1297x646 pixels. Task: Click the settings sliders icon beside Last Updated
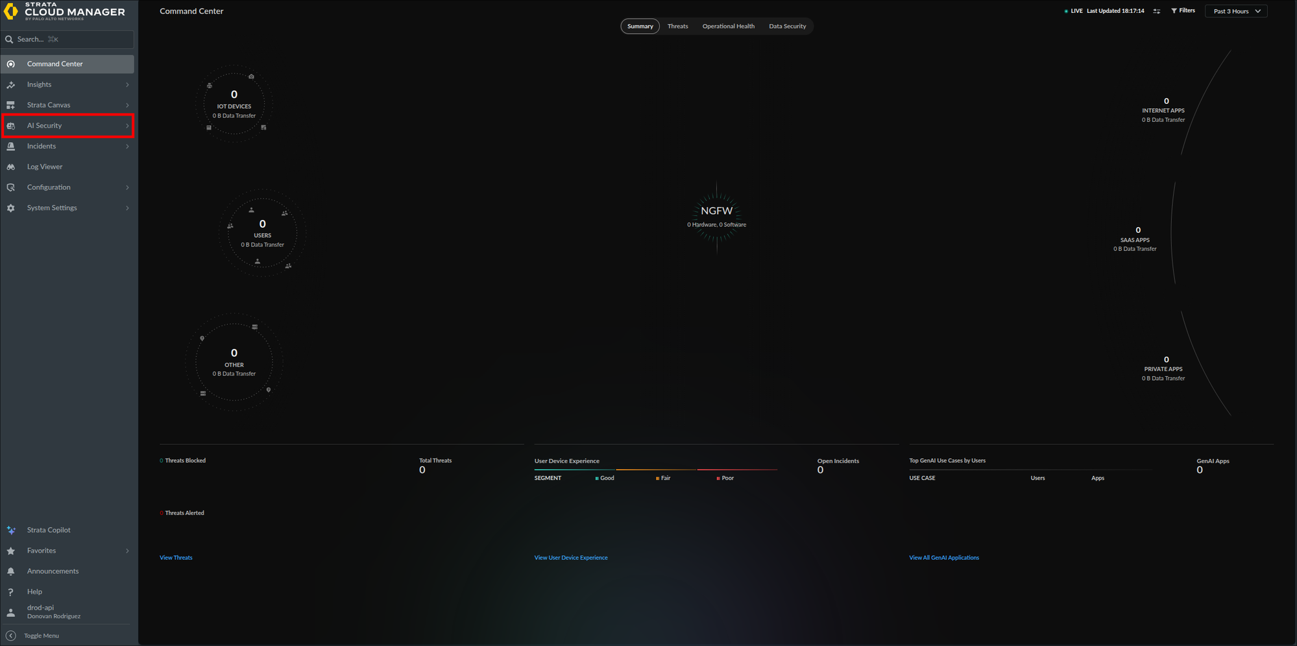pos(1157,11)
